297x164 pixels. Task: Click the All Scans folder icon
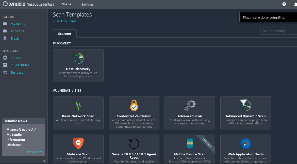pyautogui.click(x=5, y=31)
